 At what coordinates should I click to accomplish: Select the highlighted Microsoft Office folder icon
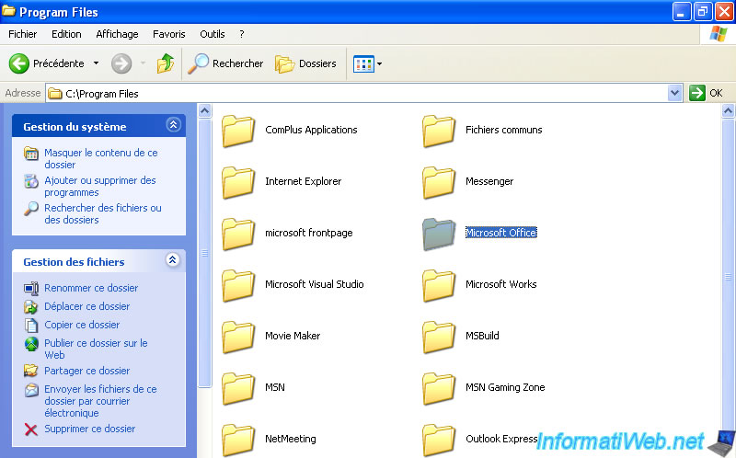coord(439,234)
